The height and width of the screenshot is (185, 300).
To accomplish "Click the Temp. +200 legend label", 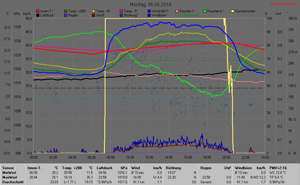I will [x=77, y=11].
